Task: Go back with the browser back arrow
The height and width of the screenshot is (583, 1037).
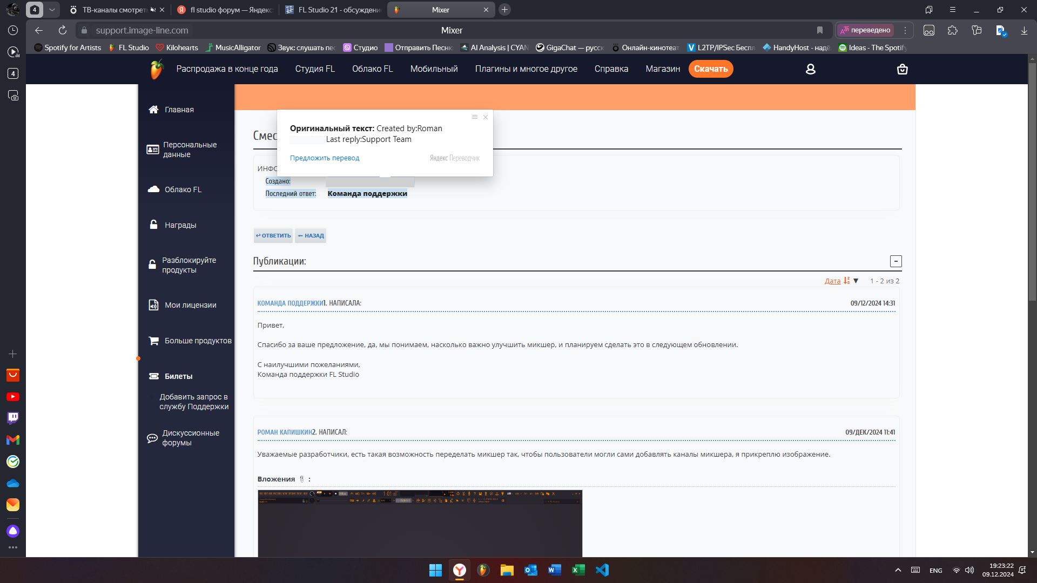Action: (38, 30)
